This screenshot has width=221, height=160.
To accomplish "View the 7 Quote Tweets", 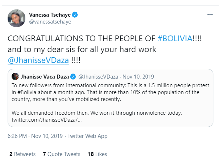I will pos(61,154).
